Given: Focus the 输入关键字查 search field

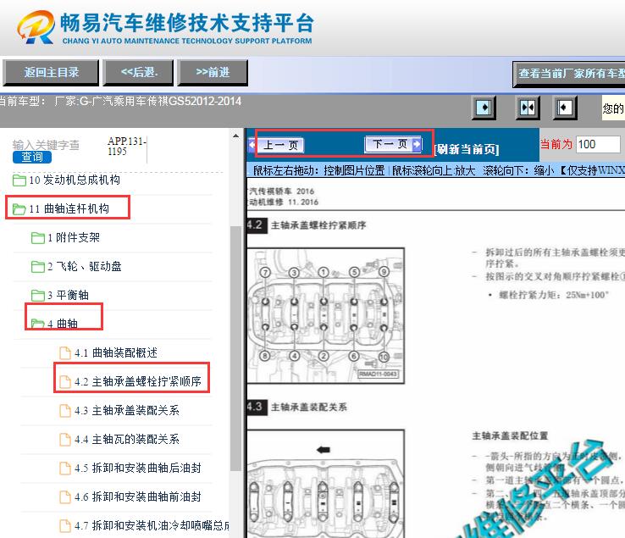Looking at the screenshot, I should (x=46, y=145).
